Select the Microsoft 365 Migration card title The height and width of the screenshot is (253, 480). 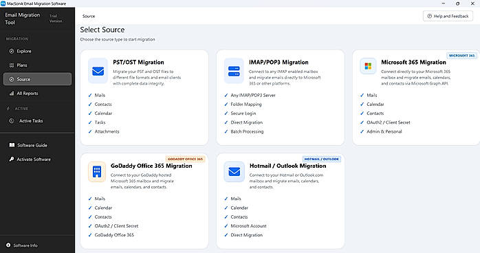pyautogui.click(x=413, y=62)
